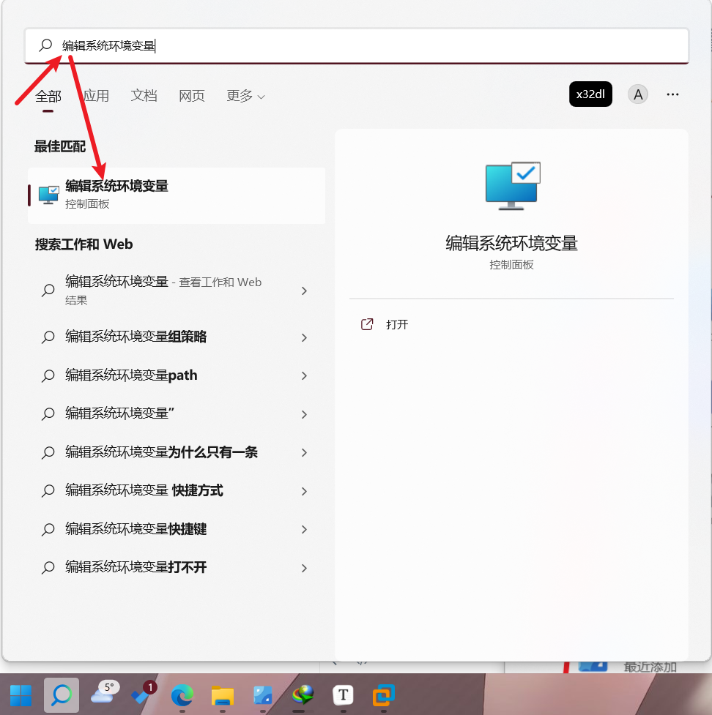Click monitor icon of best match result
The width and height of the screenshot is (712, 715).
click(48, 195)
